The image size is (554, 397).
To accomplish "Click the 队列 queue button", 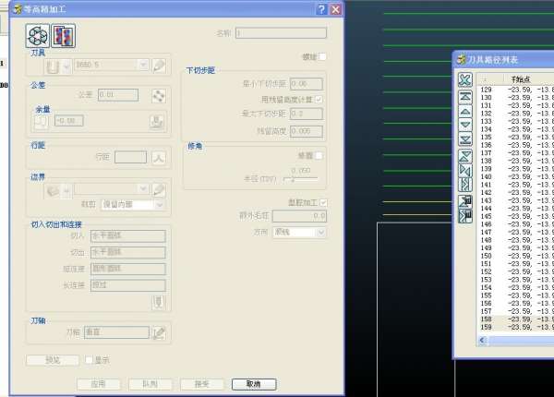I will (151, 384).
